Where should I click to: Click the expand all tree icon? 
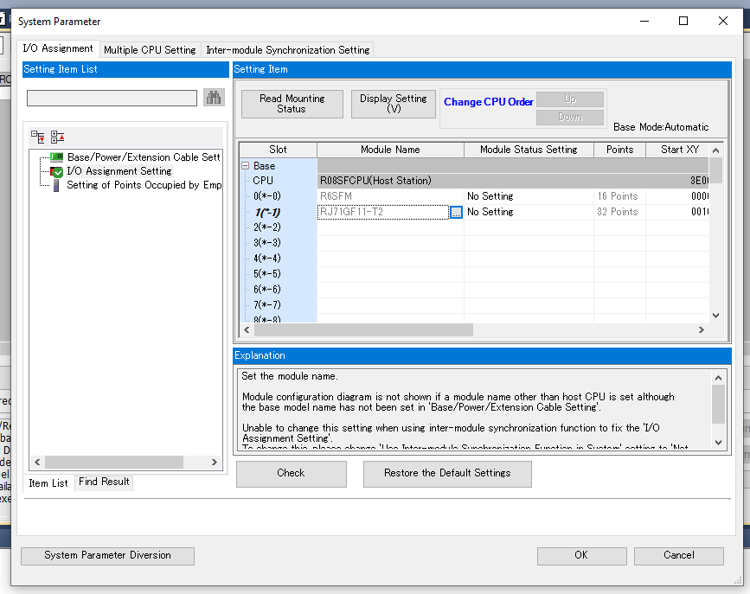[x=38, y=137]
